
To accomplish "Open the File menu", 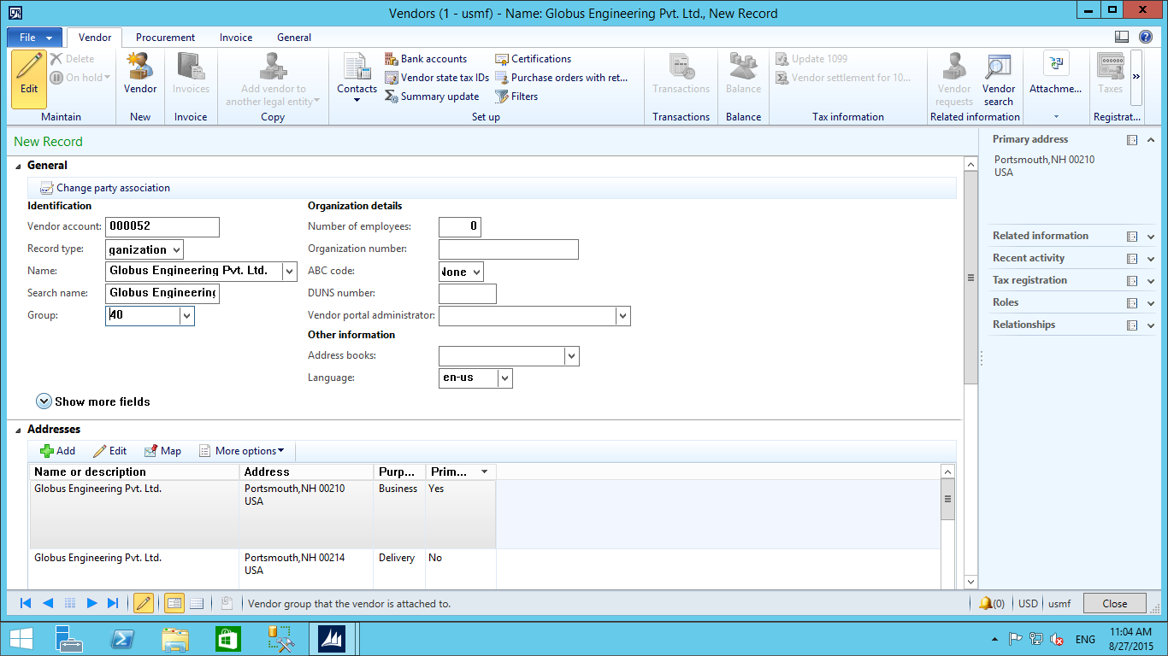I will pos(35,38).
